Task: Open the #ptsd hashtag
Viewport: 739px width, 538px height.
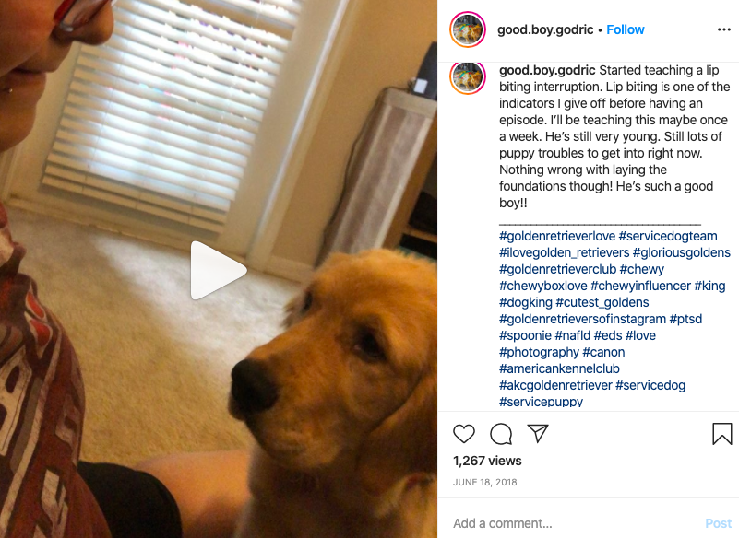Action: tap(685, 319)
